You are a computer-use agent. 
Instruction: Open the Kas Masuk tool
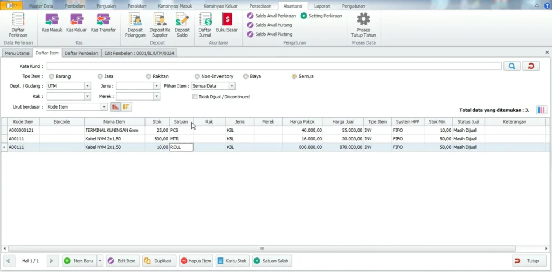pos(52,23)
